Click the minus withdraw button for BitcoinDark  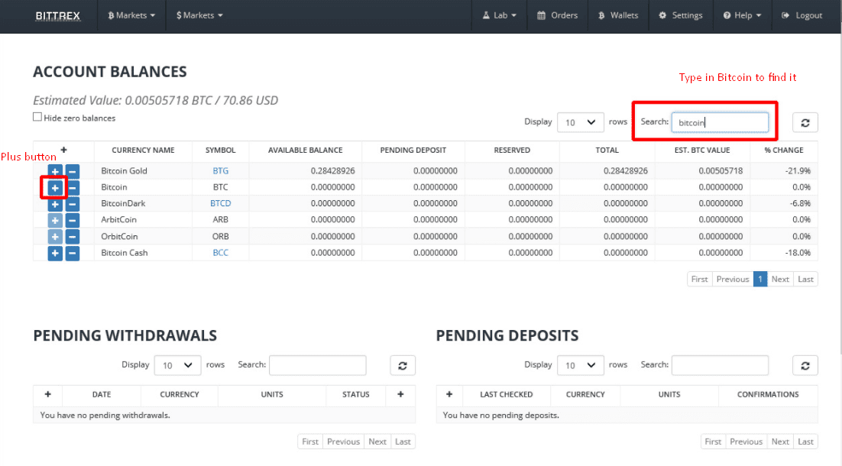pos(73,204)
